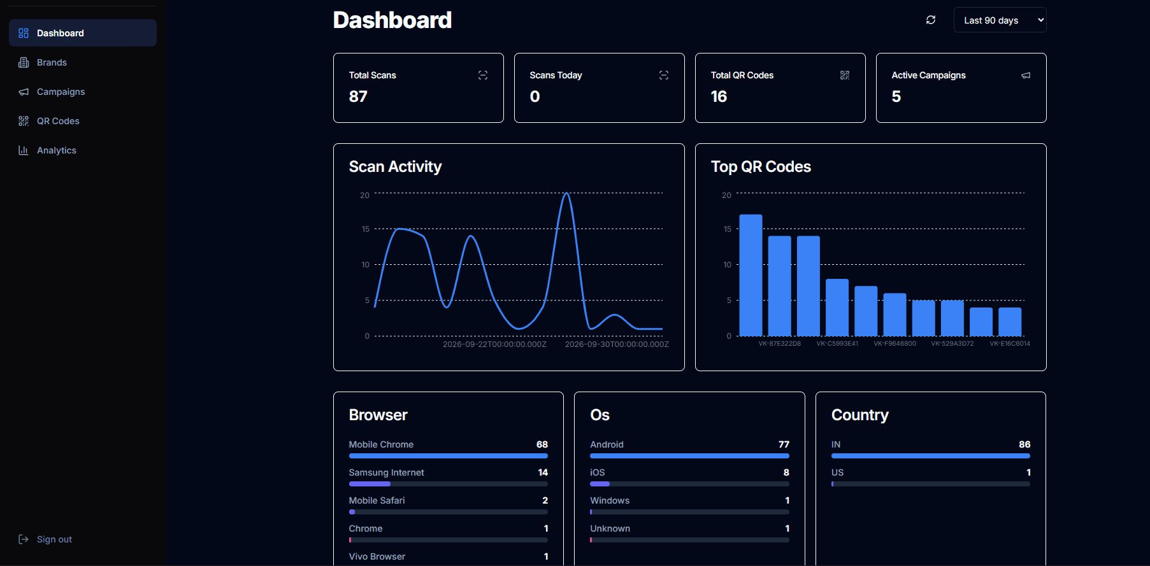
Task: Click the Active Campaigns value 5
Action: [x=896, y=97]
